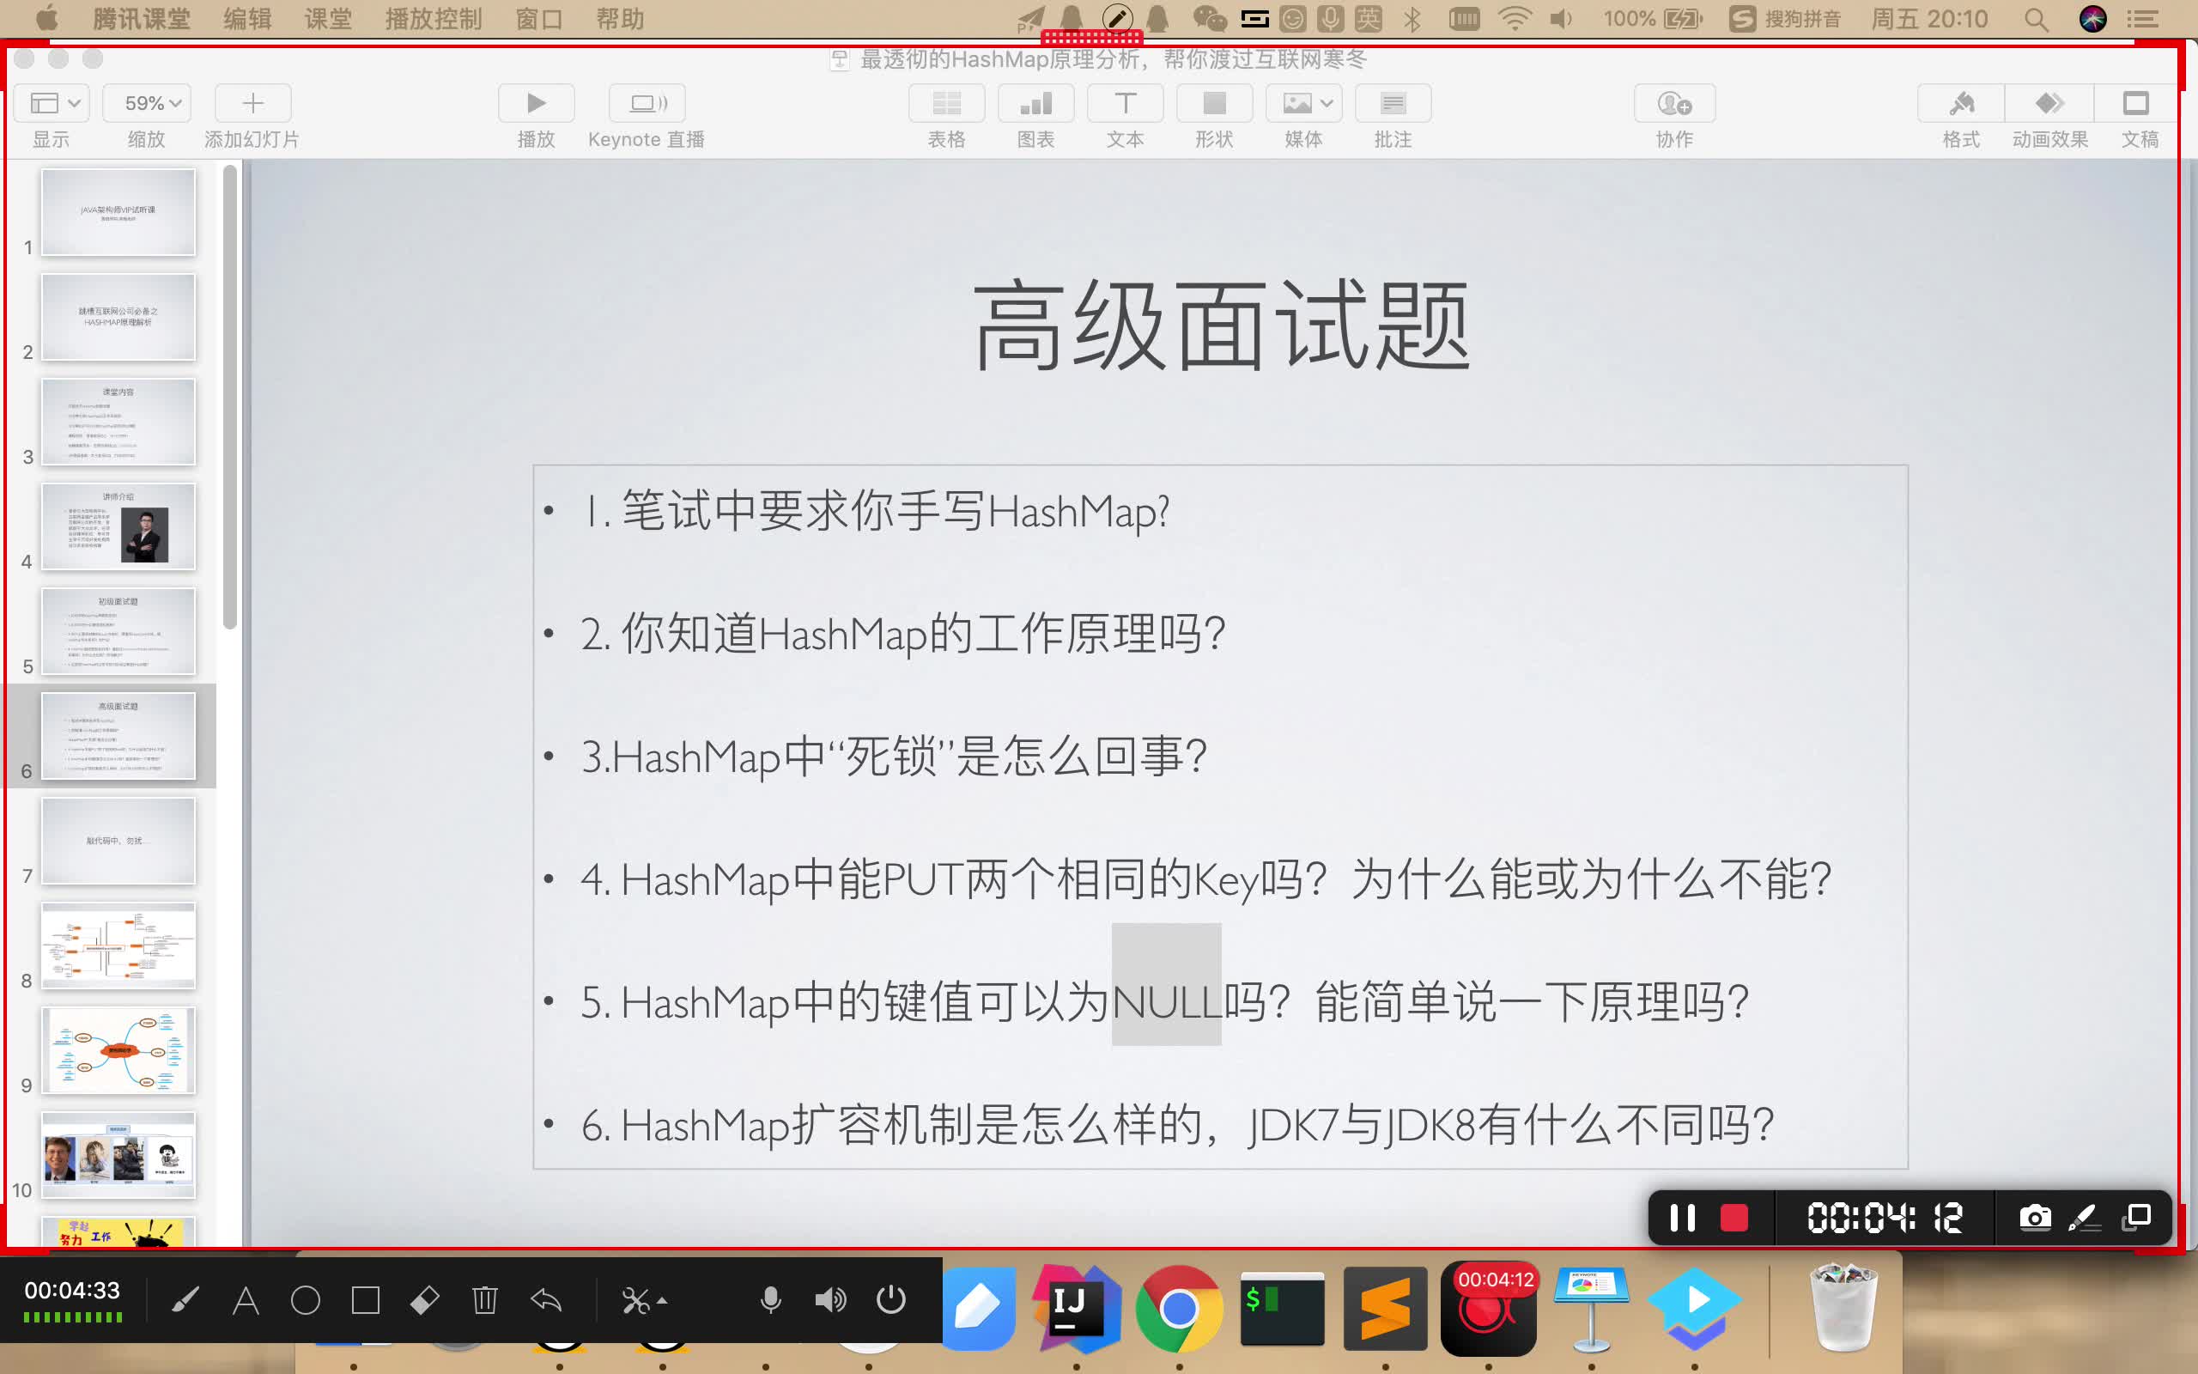Viewport: 2198px width, 1374px height.
Task: Open the 编辑 menu
Action: click(248, 19)
